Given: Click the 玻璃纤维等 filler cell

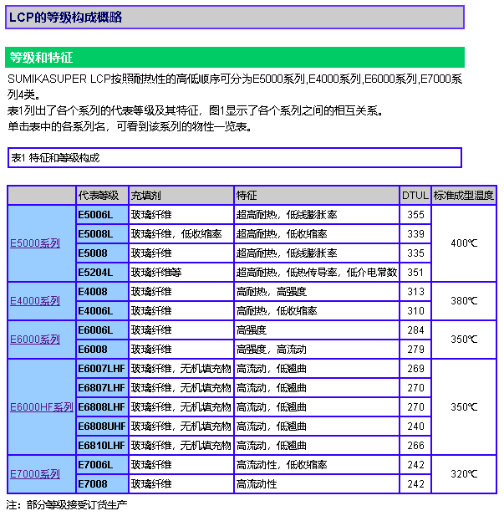Looking at the screenshot, I should tap(181, 273).
